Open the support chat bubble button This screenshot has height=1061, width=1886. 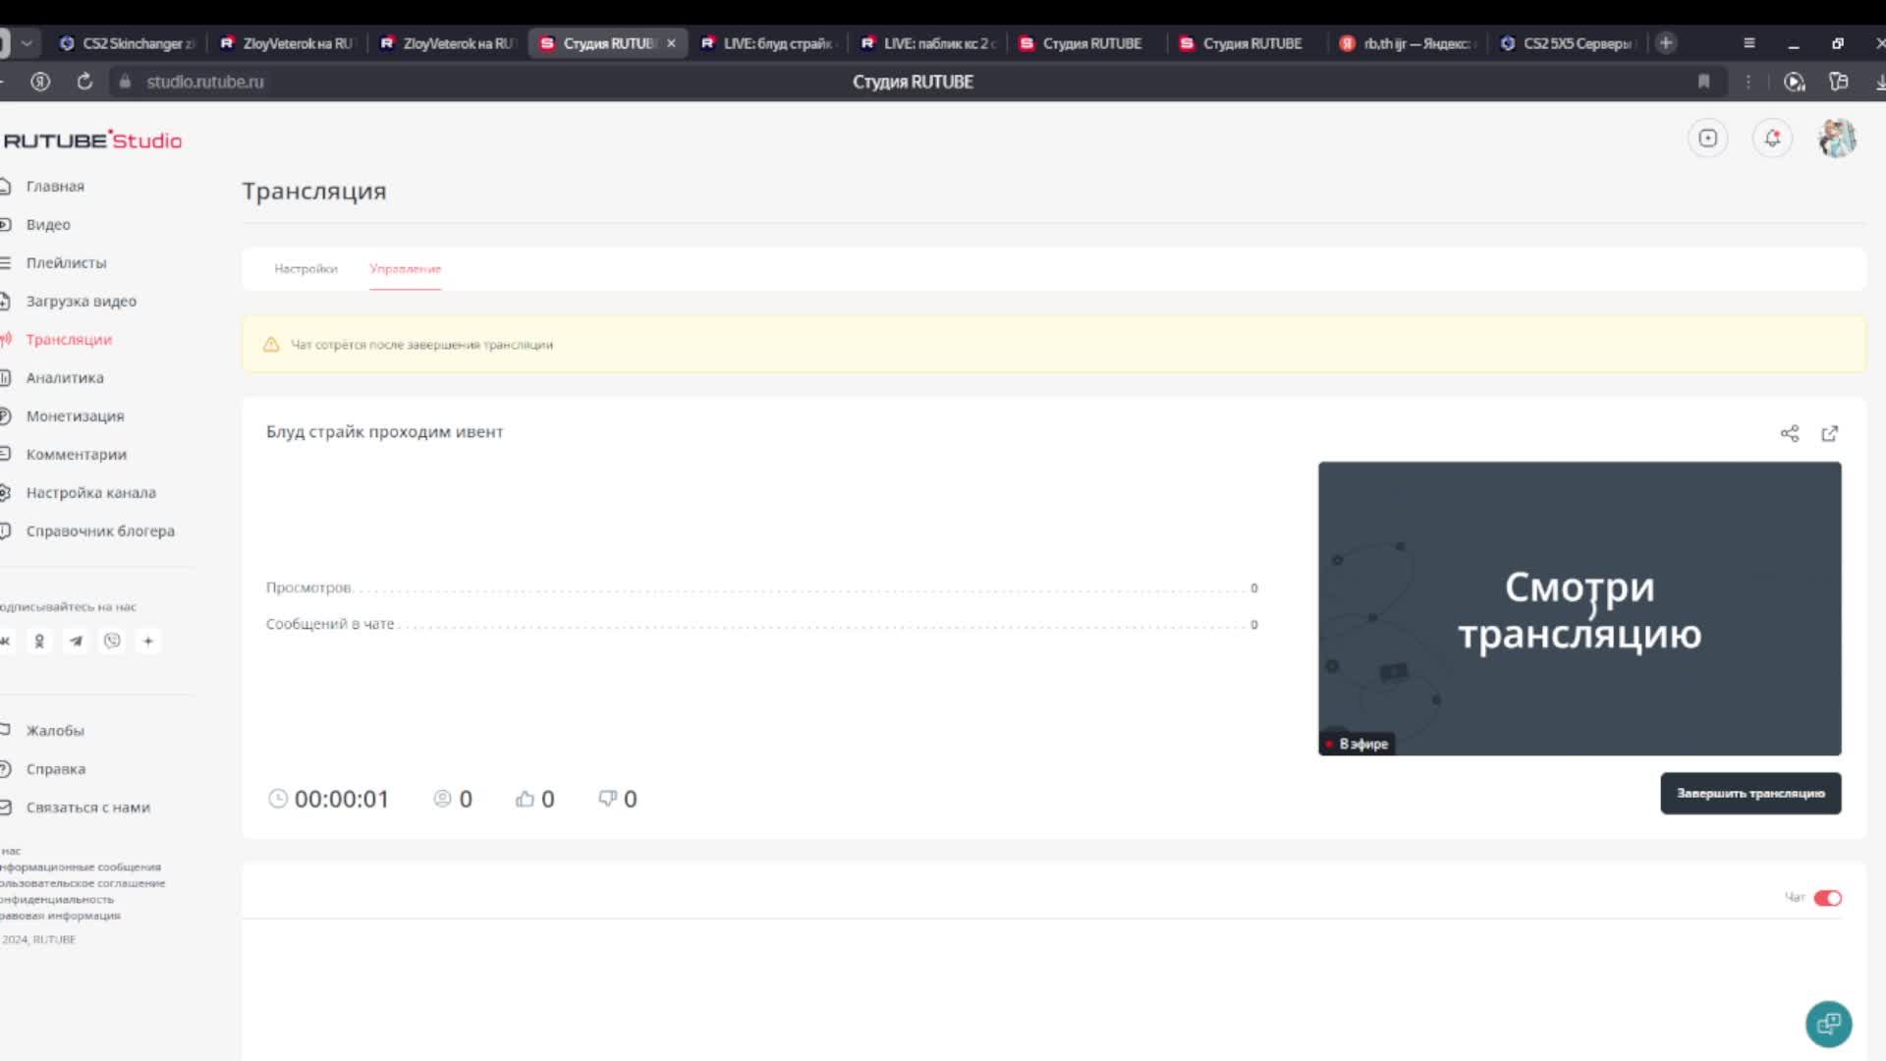[x=1828, y=1025]
